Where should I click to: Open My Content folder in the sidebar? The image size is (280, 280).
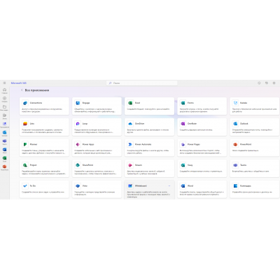(x=4, y=108)
